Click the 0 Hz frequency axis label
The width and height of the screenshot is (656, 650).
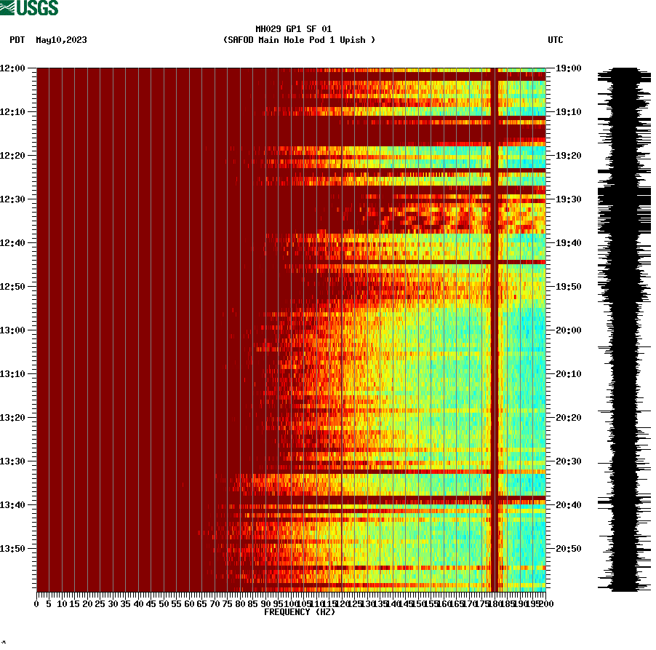pos(35,603)
